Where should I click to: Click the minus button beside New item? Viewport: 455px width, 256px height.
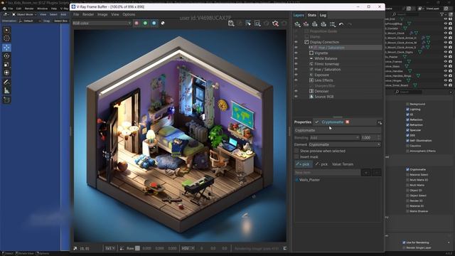coord(376,173)
